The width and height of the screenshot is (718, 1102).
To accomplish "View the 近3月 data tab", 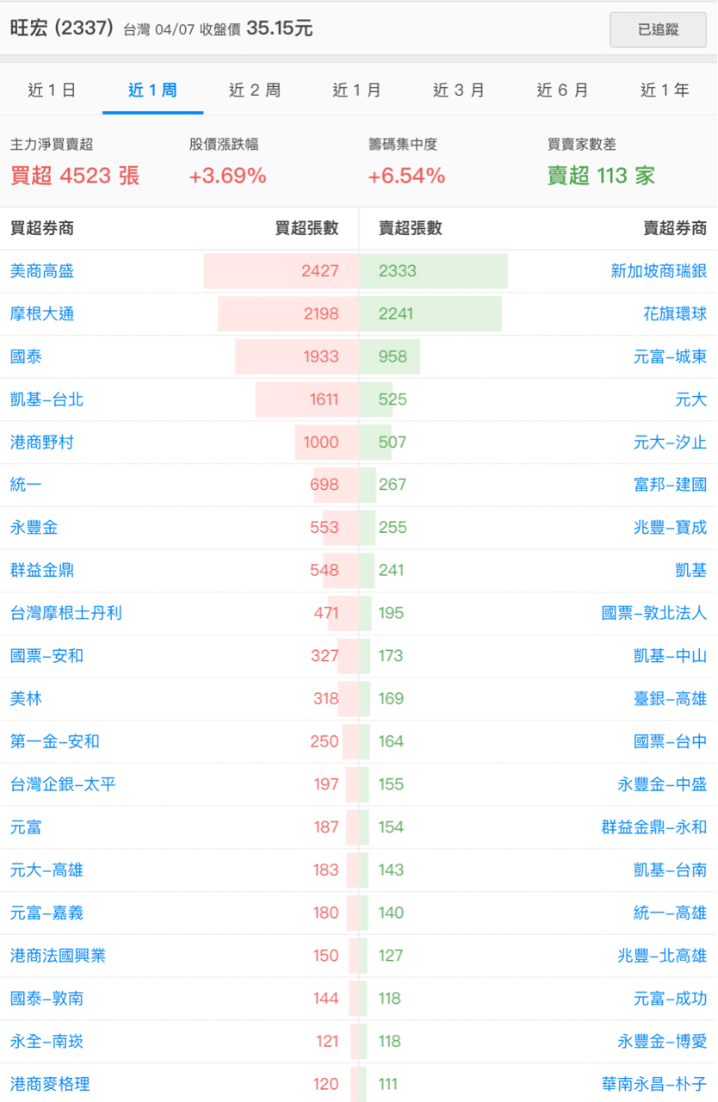I will coord(460,89).
